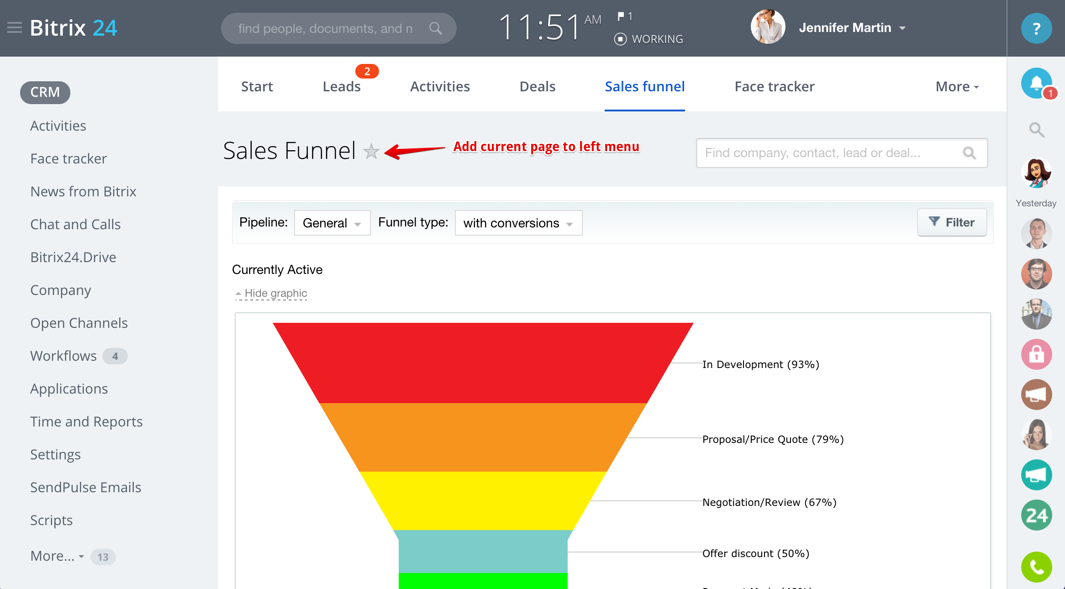Click the Negotiation/Review (67%) label
This screenshot has width=1065, height=589.
pos(770,502)
